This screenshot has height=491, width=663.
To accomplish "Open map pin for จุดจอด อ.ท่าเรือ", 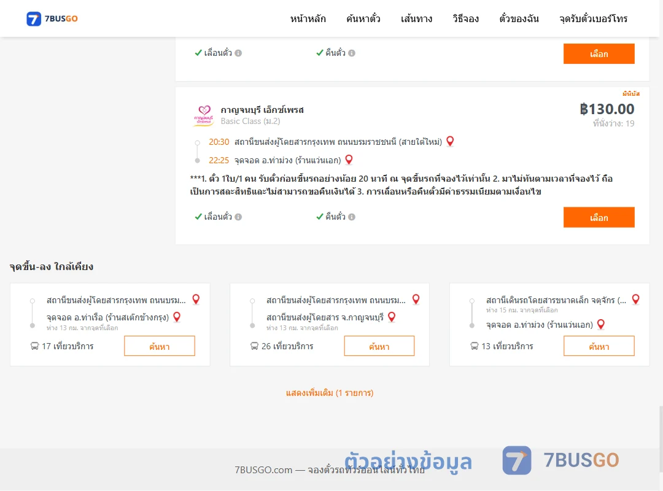I will [x=177, y=317].
